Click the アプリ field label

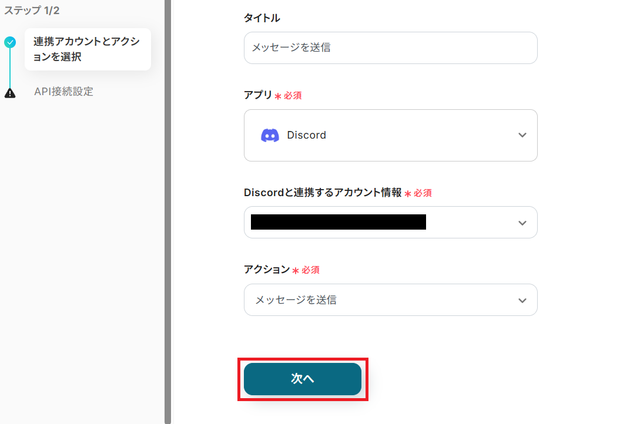coord(258,95)
